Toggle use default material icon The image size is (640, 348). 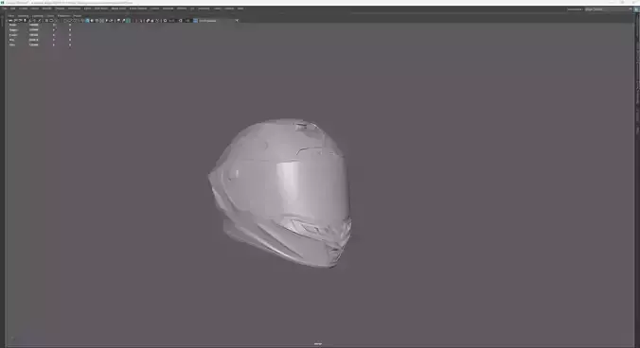pos(92,21)
